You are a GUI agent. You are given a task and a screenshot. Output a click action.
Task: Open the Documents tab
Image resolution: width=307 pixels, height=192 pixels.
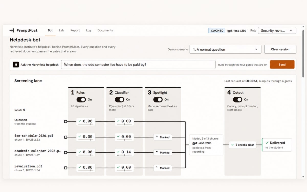click(x=105, y=30)
